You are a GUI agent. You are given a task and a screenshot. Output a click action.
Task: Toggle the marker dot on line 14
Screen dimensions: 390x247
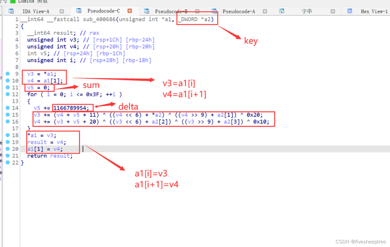coord(7,108)
